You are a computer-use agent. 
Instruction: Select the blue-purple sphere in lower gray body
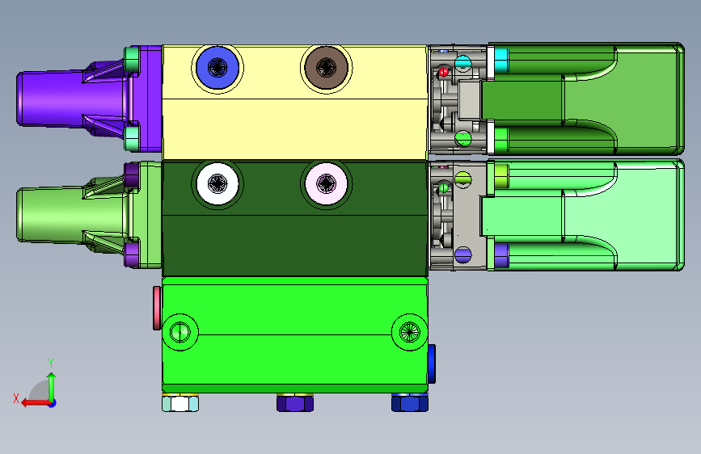pos(463,255)
